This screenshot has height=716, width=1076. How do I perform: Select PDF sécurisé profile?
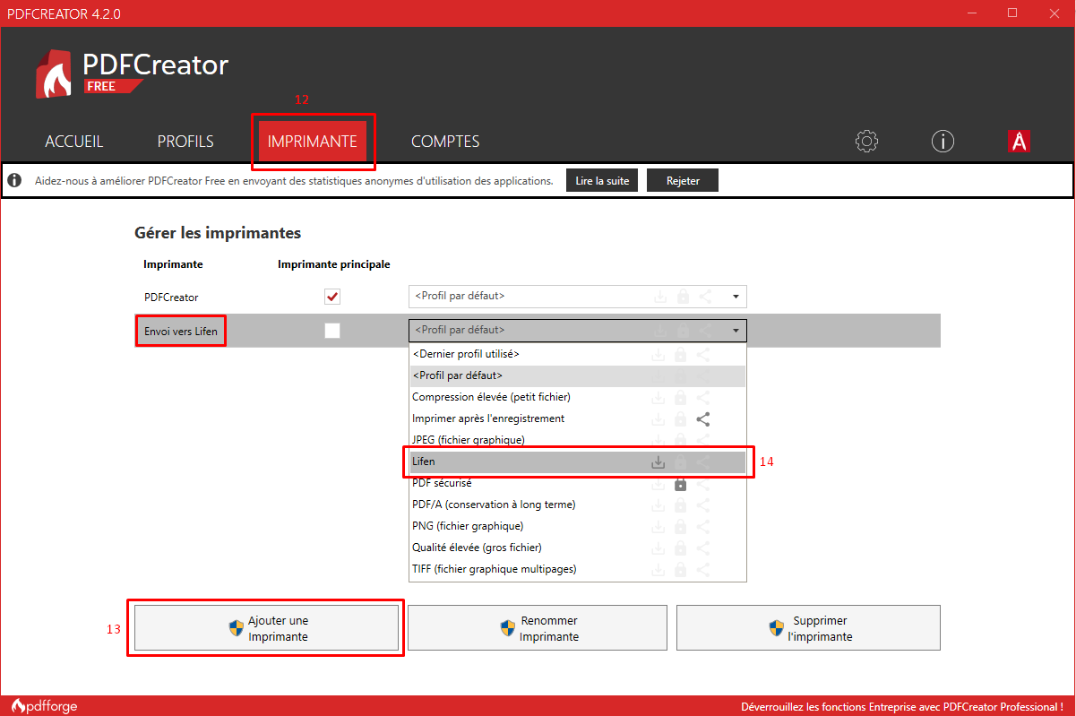pyautogui.click(x=578, y=483)
